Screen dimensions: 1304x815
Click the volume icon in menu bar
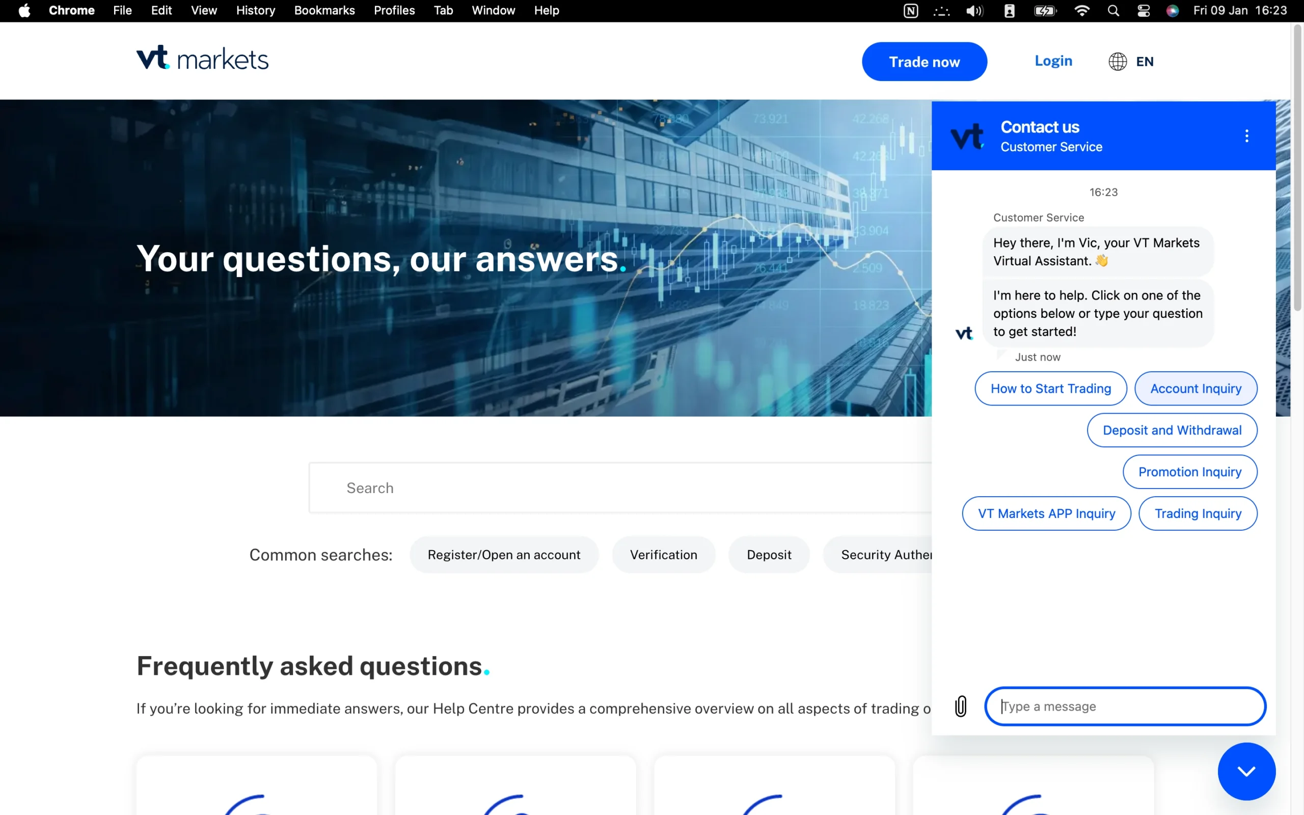[x=974, y=11]
